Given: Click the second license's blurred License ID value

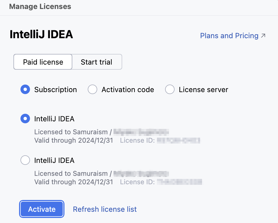Looking at the screenshot, I should [180, 182].
